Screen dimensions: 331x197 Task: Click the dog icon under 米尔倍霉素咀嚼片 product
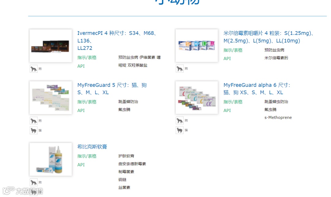point(180,69)
